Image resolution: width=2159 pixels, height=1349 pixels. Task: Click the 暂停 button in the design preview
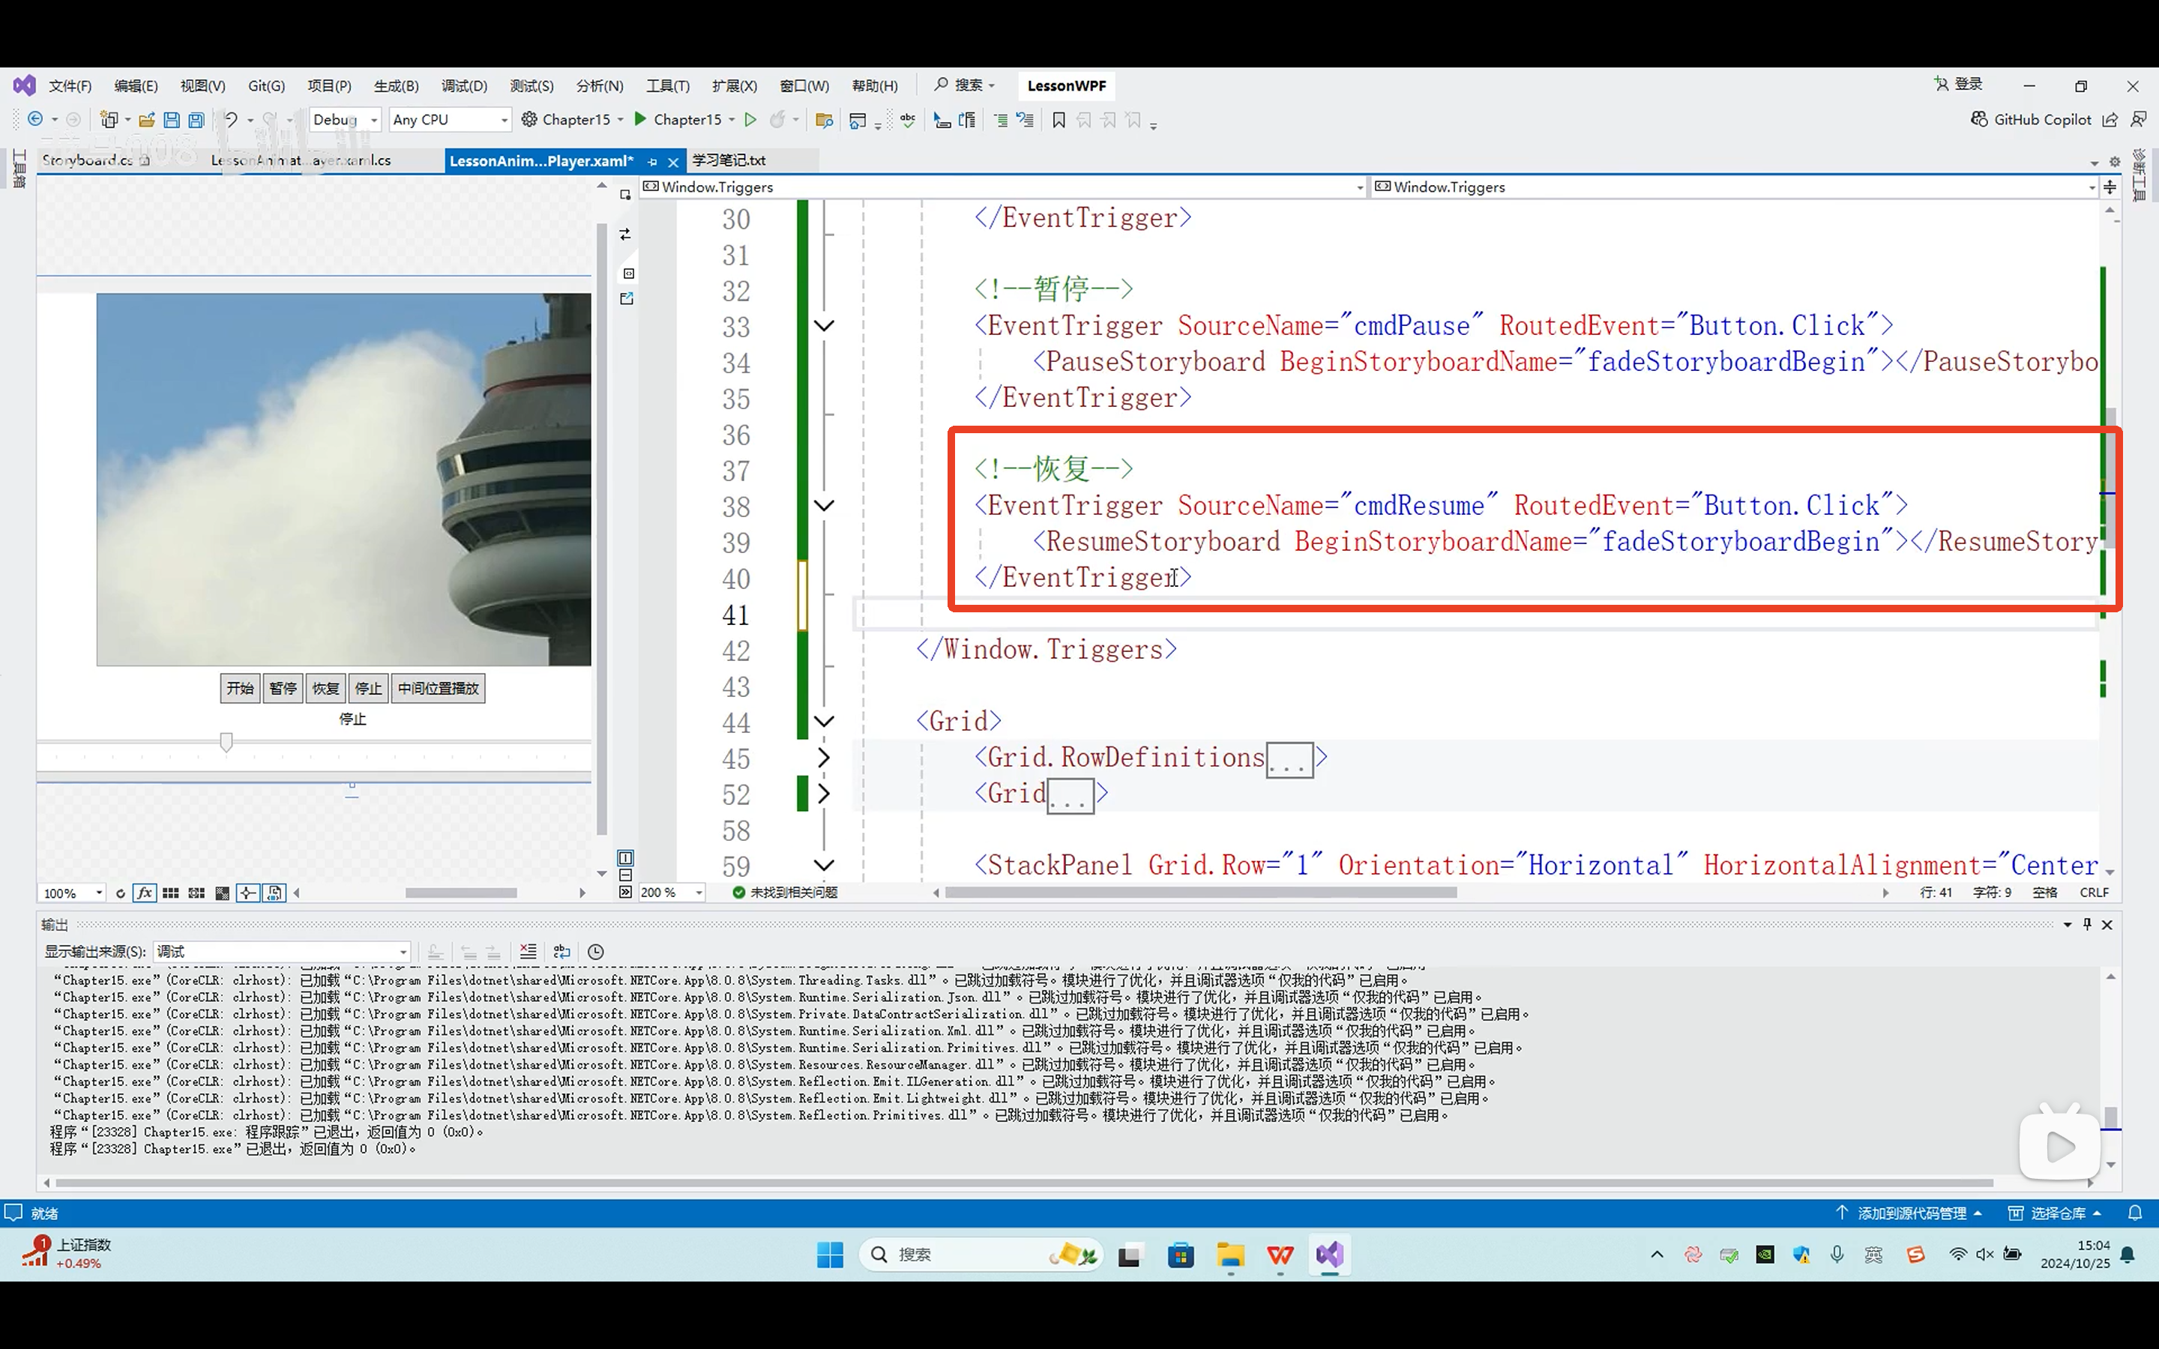click(283, 689)
